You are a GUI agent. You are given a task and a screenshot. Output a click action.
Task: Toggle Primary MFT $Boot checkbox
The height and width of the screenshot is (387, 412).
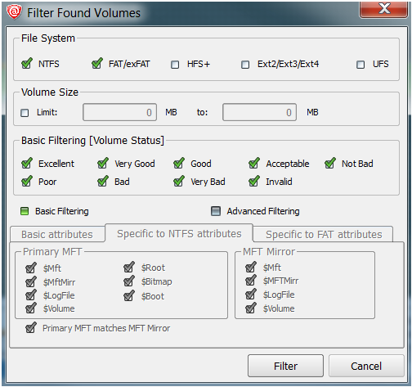(129, 295)
